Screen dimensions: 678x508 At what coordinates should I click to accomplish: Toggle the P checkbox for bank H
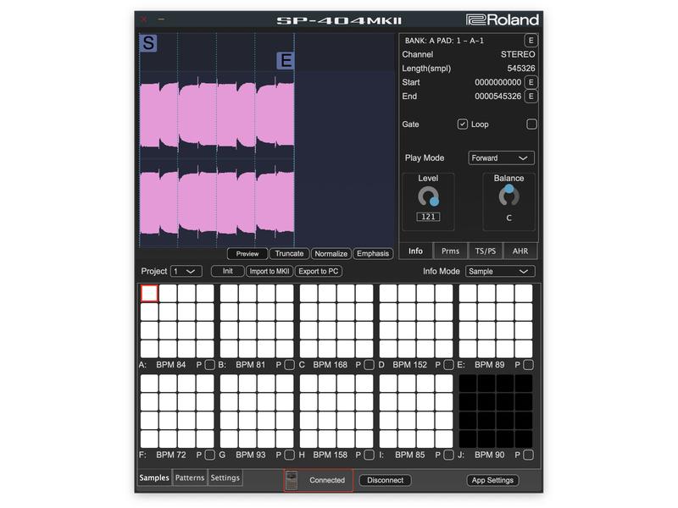click(x=369, y=455)
